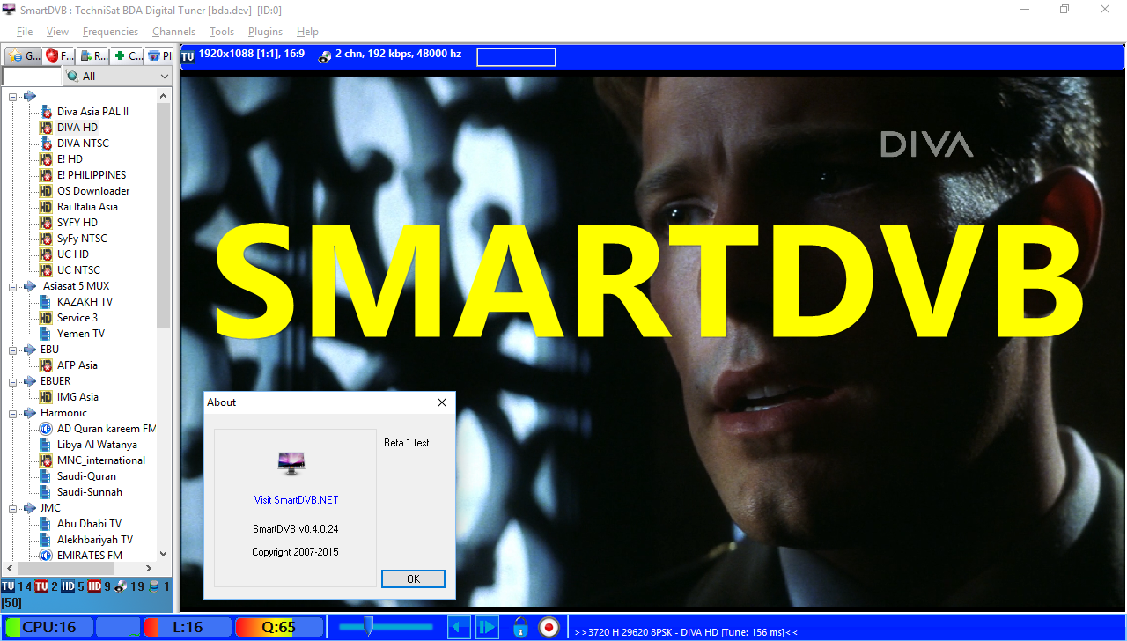Click the MNC_international channel icon
This screenshot has height=641, width=1127.
(x=46, y=460)
